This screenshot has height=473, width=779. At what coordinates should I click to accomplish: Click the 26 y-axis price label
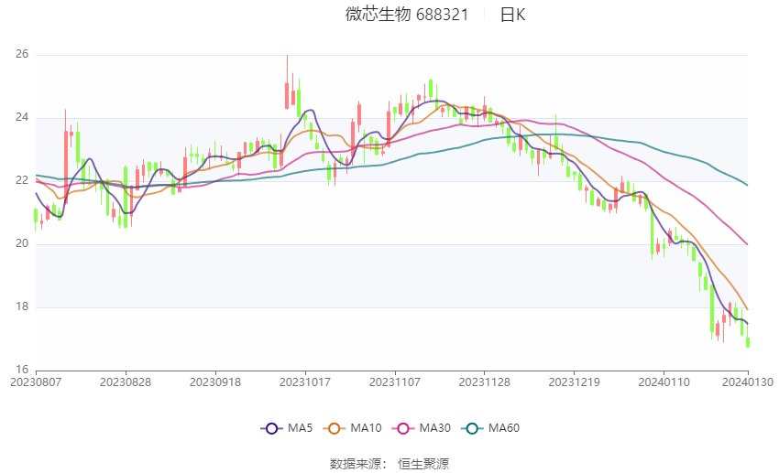(x=22, y=54)
